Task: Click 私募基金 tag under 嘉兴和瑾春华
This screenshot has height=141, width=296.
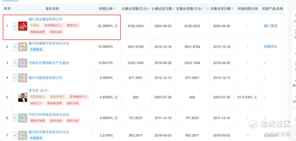Action: pos(36,50)
